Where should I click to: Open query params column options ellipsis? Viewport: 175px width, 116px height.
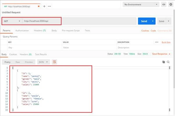click(157, 42)
